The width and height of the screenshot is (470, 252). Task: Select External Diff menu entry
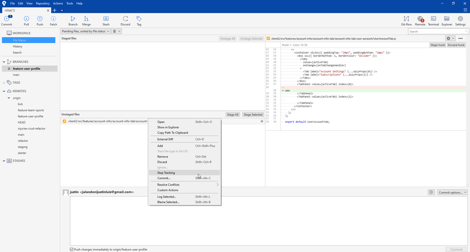click(184, 139)
